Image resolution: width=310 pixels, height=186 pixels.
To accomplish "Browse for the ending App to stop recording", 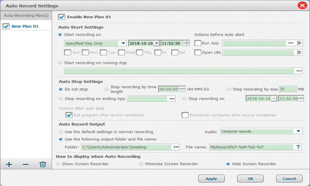I will click(x=171, y=99).
